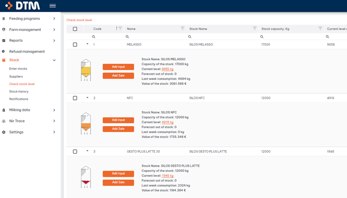Click filter icon in Stock capacity column
Screen dimensions: 347x198
coord(320,28)
